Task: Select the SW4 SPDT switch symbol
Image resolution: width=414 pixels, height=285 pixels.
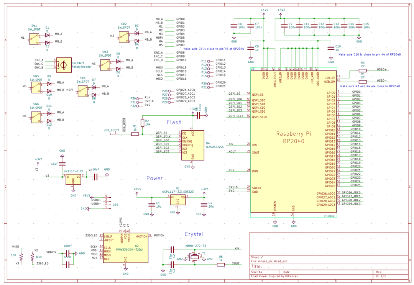Action: (x=82, y=90)
